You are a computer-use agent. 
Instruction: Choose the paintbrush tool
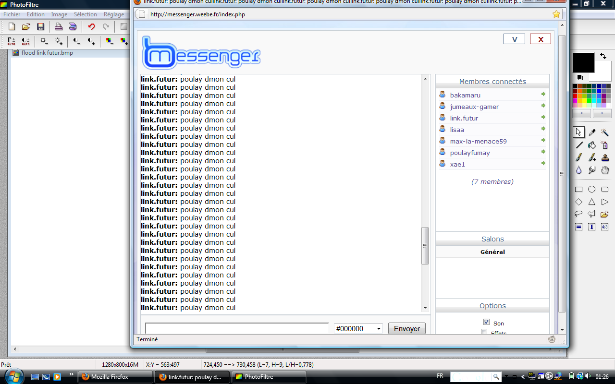[x=579, y=157]
